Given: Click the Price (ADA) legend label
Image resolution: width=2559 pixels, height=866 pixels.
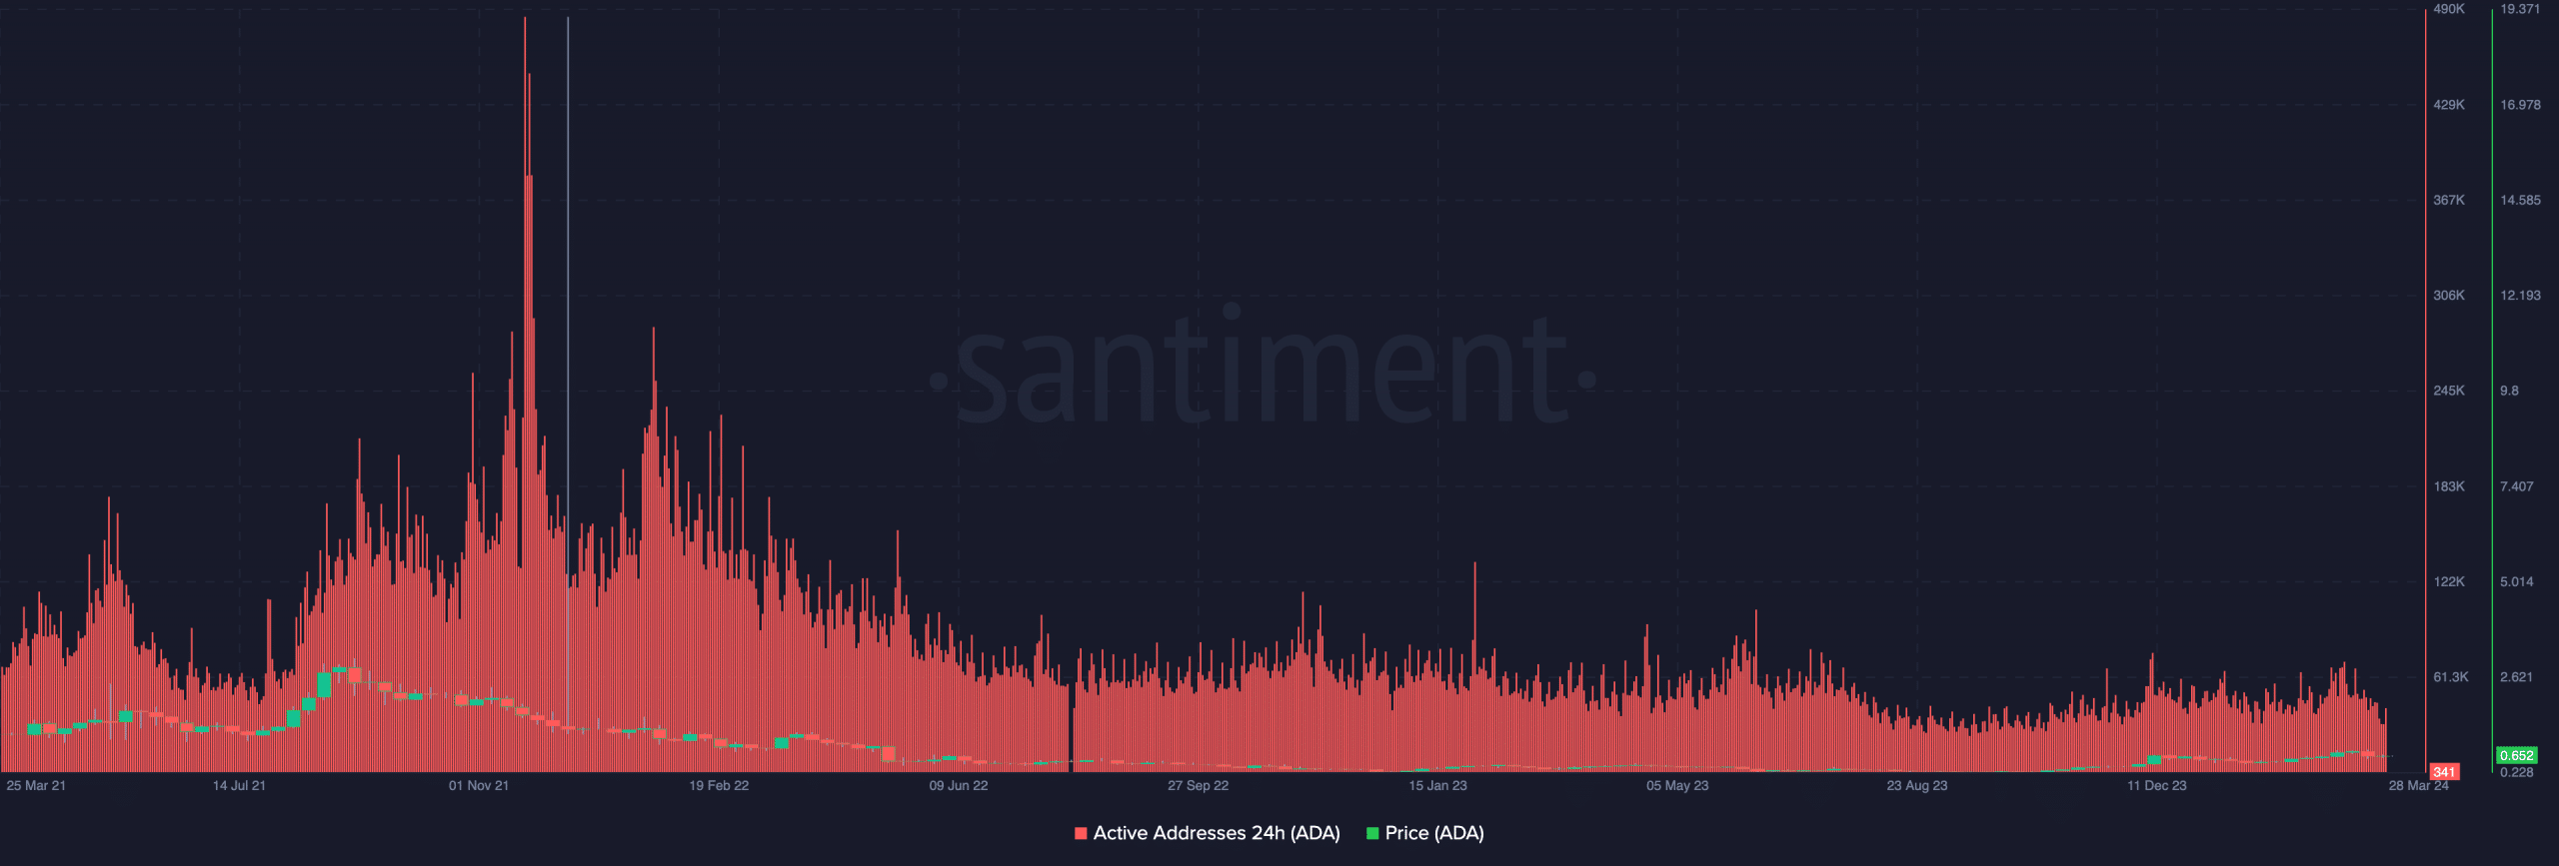Looking at the screenshot, I should [1434, 833].
